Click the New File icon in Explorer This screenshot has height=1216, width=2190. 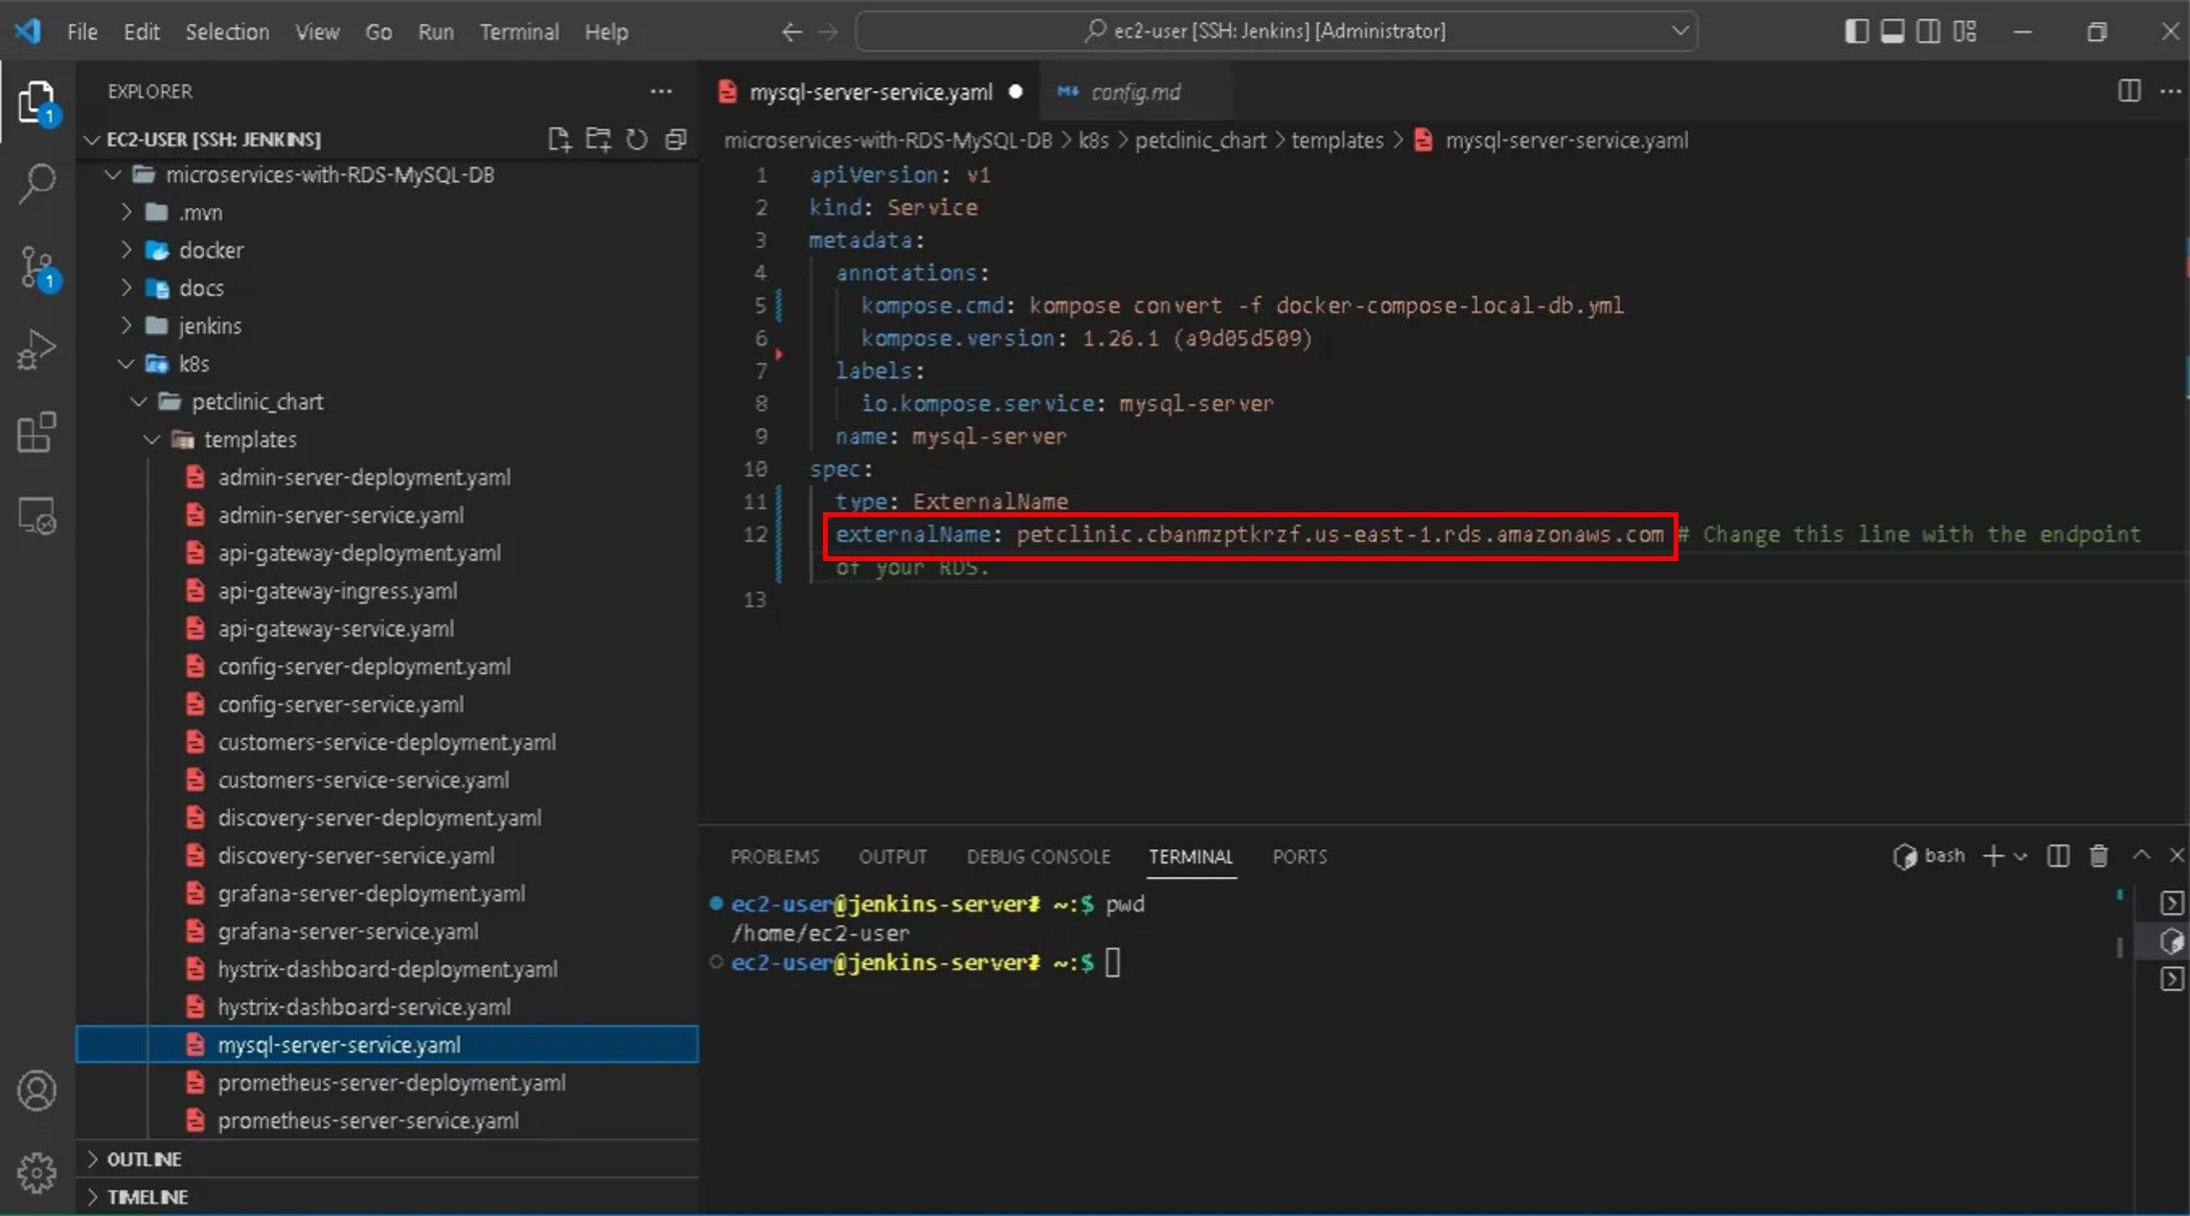[559, 140]
